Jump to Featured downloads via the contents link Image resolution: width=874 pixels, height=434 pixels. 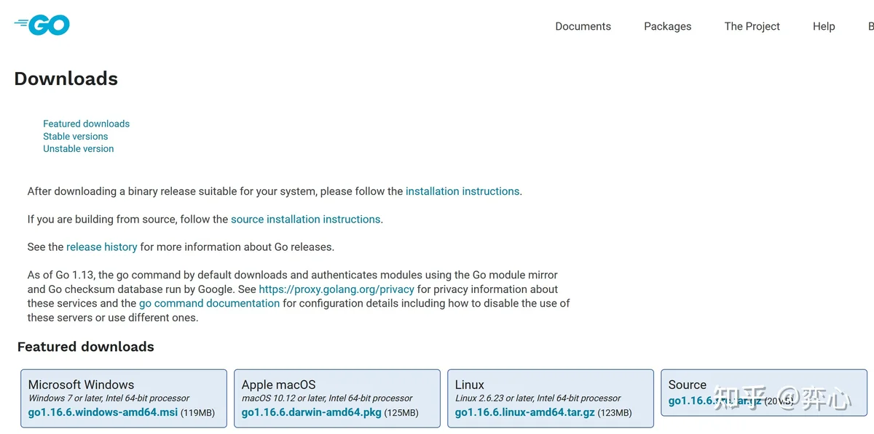click(86, 124)
